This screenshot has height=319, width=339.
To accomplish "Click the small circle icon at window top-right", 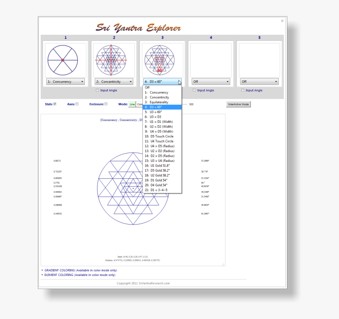I will pyautogui.click(x=282, y=21).
